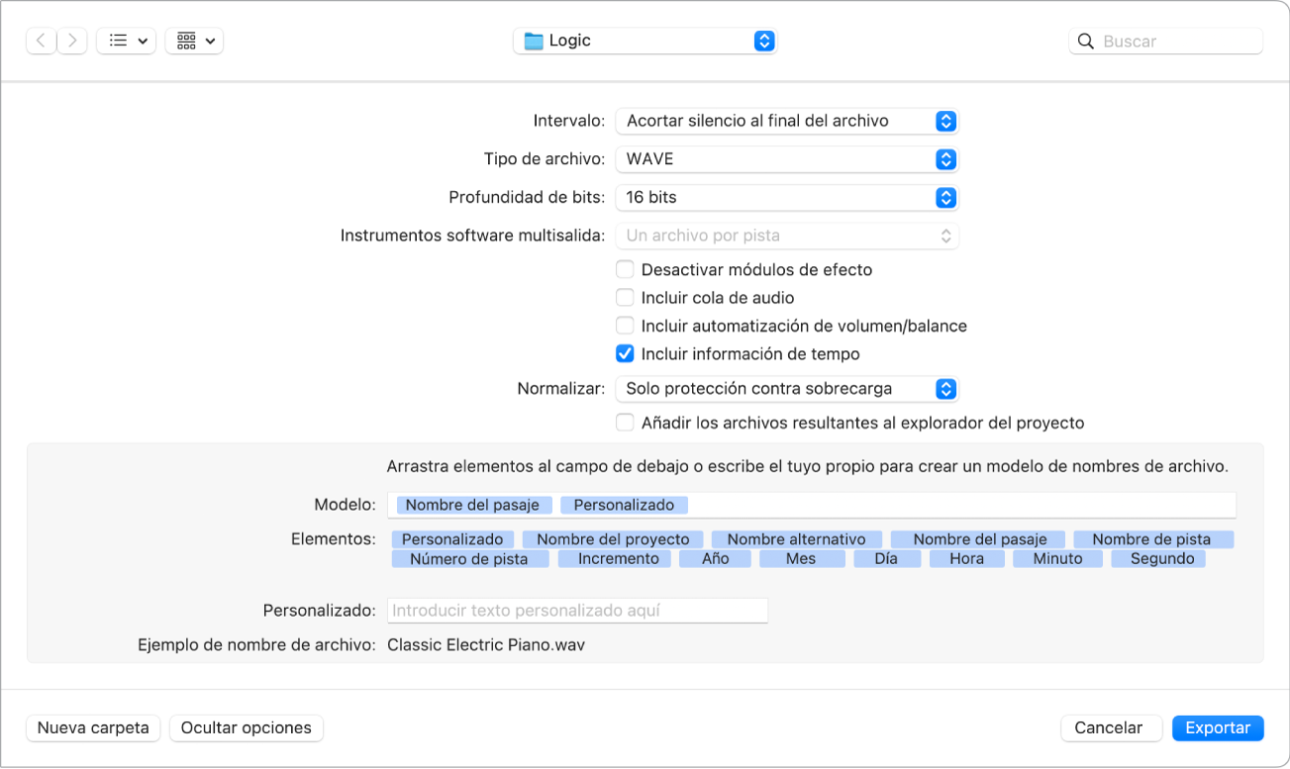
Task: Check Incluir cola de audio
Action: click(625, 298)
